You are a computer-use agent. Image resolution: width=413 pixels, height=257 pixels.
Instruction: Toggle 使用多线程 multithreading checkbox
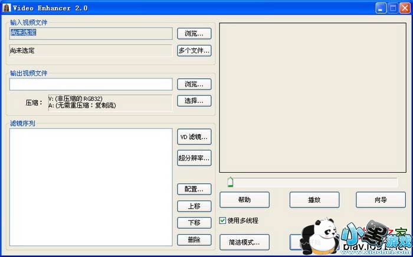click(x=222, y=220)
